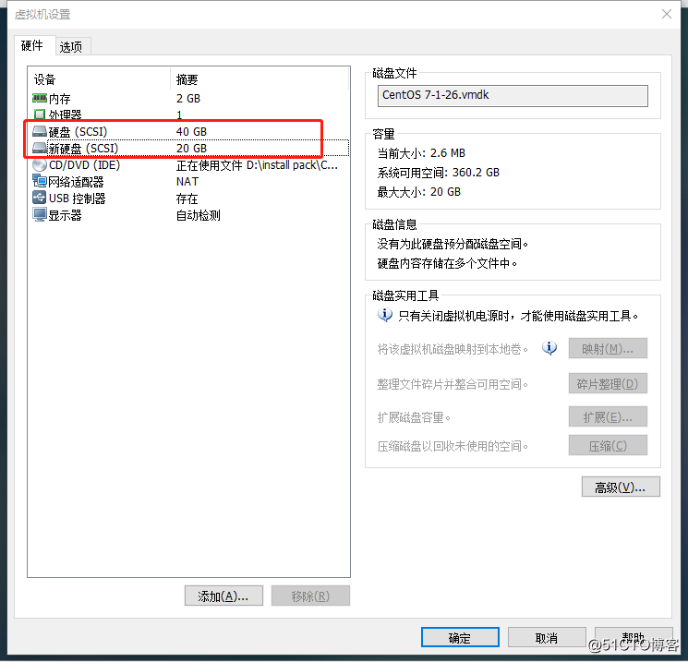This screenshot has height=662, width=688.
Task: Click the 压缩(C) button
Action: 608,446
